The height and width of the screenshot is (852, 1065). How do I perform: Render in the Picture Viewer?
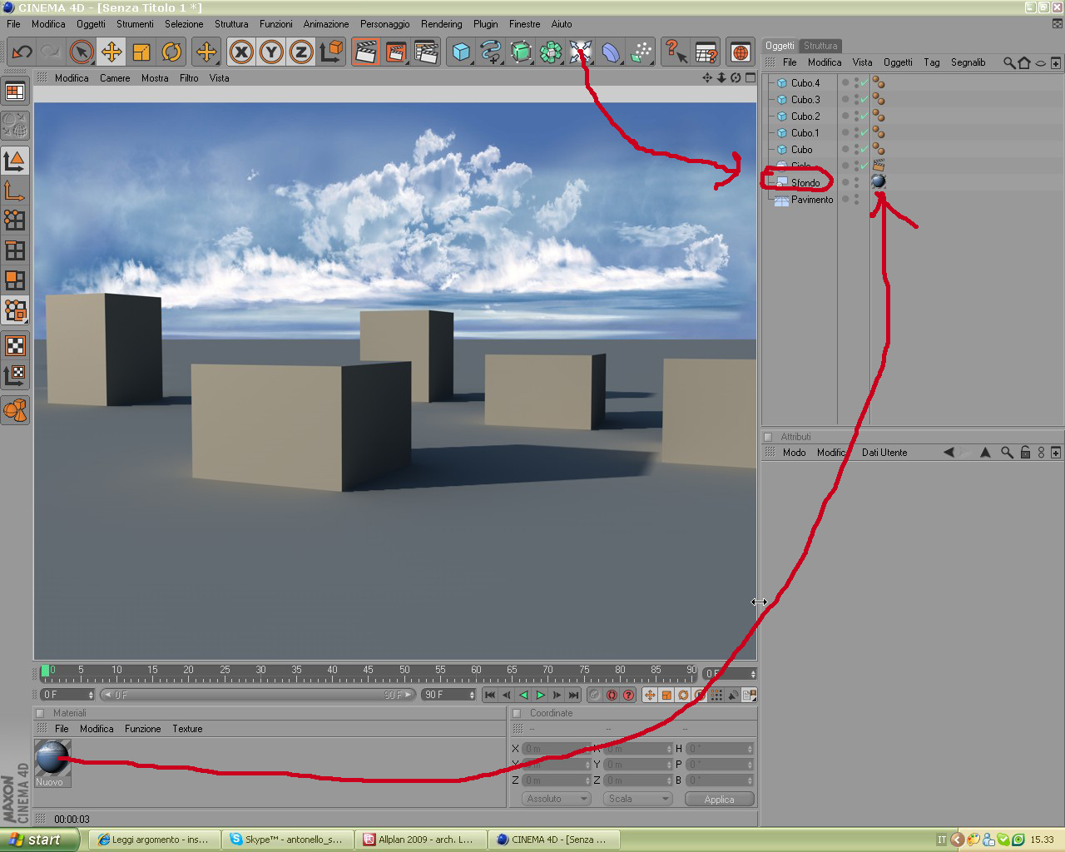(396, 52)
